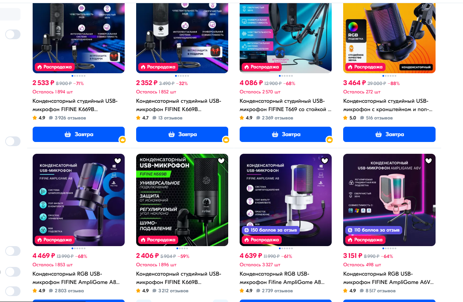Click orange badge icon beside 2 352 ₽ product button
Viewport: 463px width, 302px height.
226,140
